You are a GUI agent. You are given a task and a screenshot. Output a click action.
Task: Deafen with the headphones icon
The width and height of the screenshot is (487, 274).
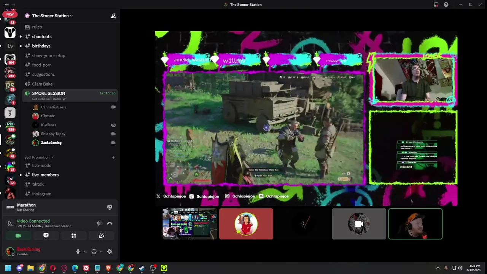pos(94,252)
